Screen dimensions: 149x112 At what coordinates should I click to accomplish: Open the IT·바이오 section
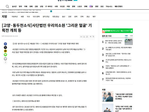coord(49,7)
